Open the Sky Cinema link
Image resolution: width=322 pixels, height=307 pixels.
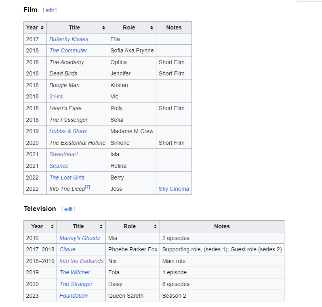click(x=174, y=189)
